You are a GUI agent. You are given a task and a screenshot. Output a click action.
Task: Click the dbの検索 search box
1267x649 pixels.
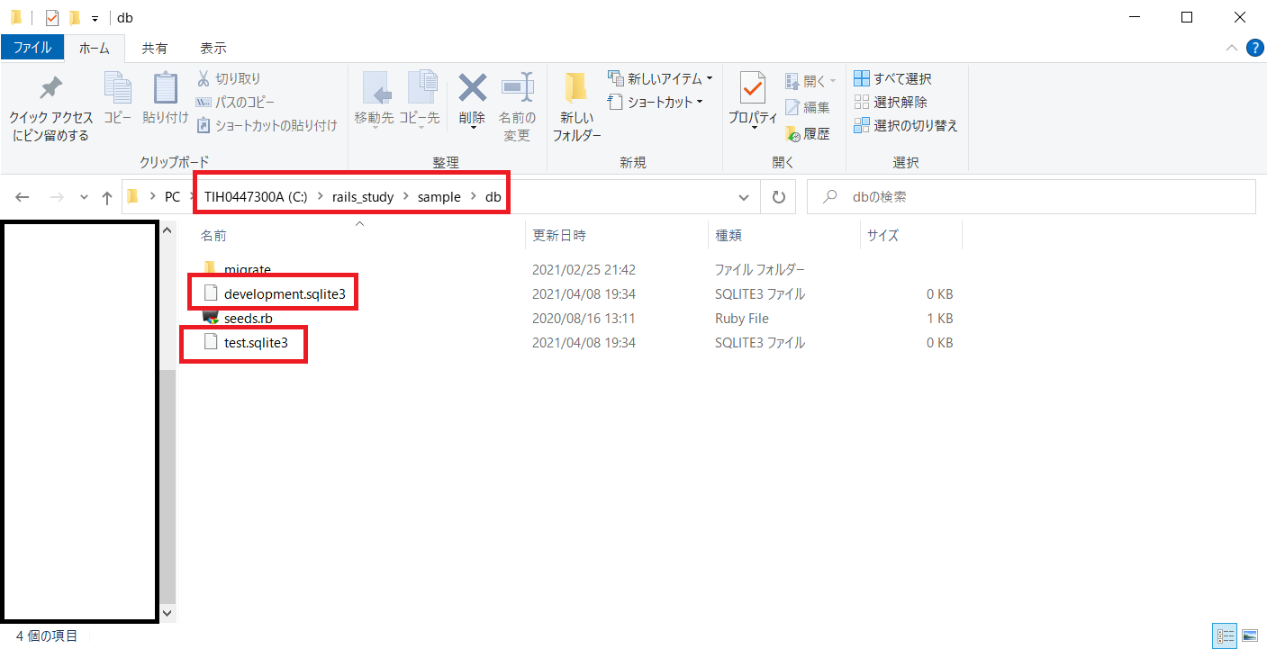pos(1031,196)
